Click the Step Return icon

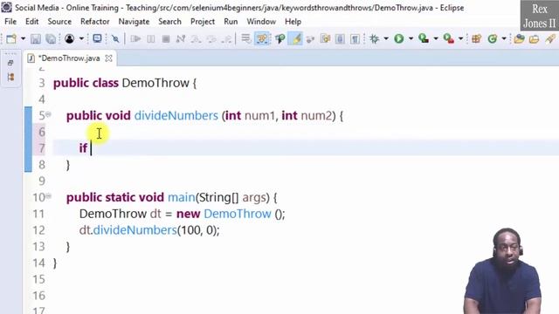226,38
